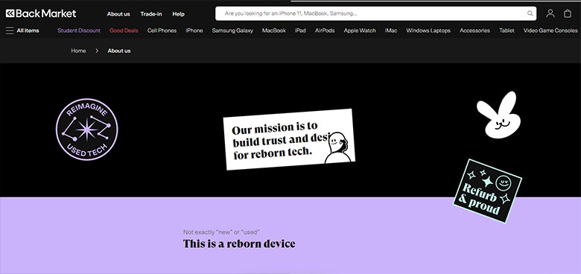
Task: Browse the Samsung Galaxy category
Action: click(232, 31)
